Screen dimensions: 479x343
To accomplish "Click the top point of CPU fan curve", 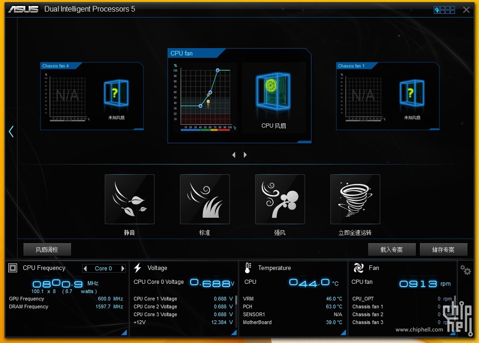I will click(x=217, y=70).
